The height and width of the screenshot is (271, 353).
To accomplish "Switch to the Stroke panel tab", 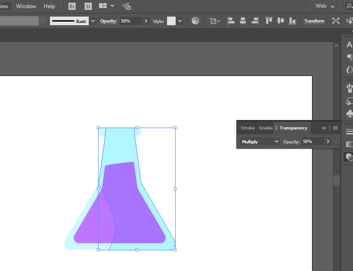I will tap(248, 128).
